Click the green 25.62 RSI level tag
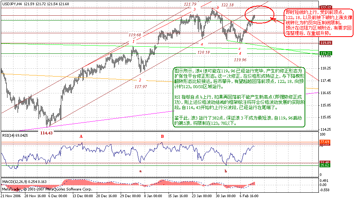Viewport: 355px width, 214px height. pos(325,165)
